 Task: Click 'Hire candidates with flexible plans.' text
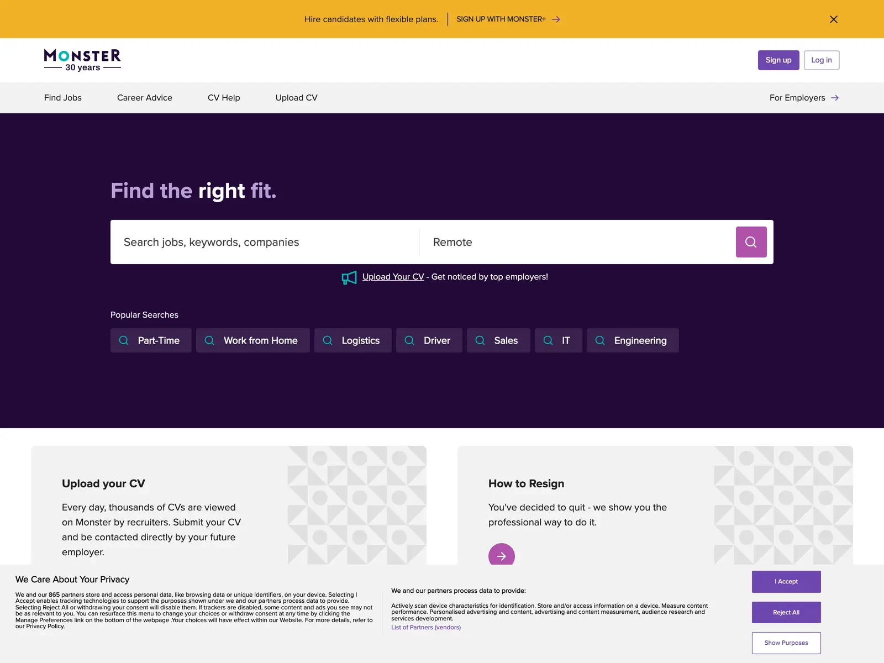[371, 19]
